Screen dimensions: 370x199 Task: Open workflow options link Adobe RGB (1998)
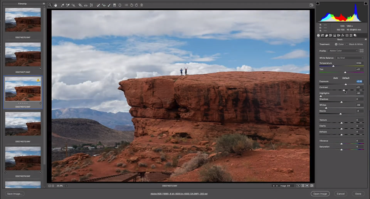[179, 194]
